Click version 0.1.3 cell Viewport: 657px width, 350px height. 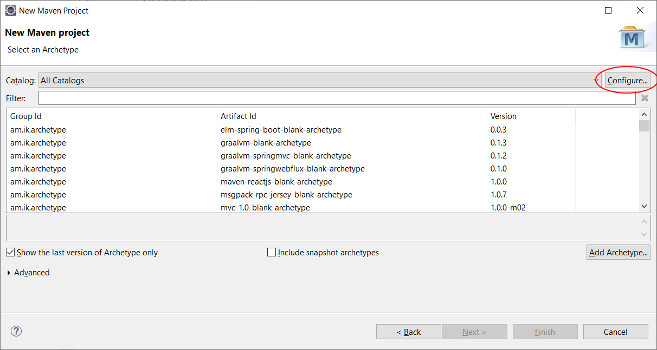point(499,143)
